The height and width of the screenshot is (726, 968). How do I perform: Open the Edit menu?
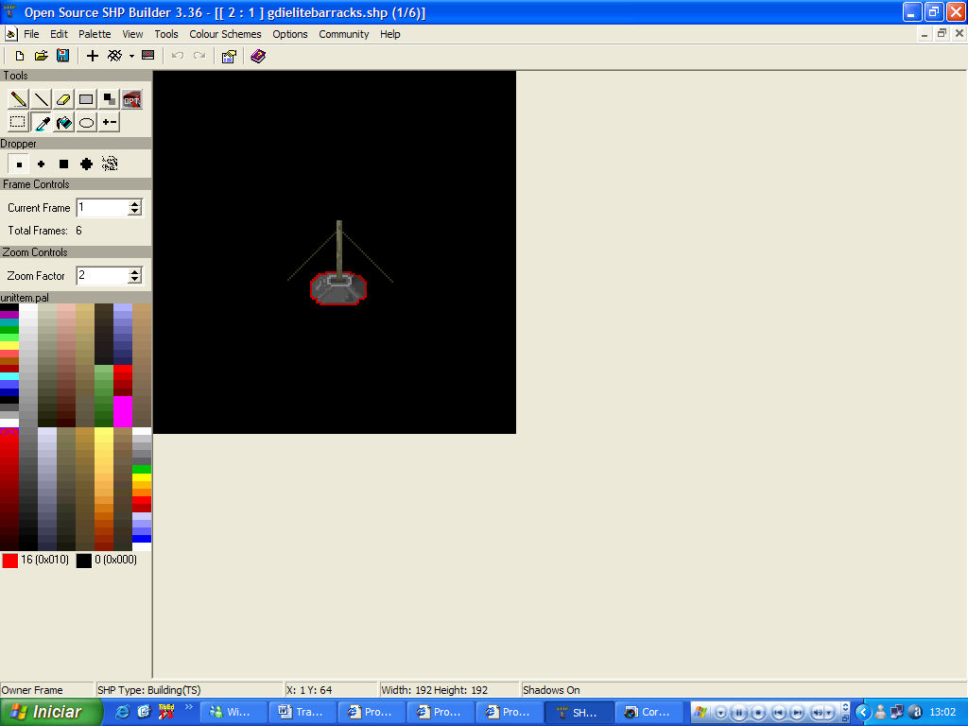pyautogui.click(x=59, y=34)
